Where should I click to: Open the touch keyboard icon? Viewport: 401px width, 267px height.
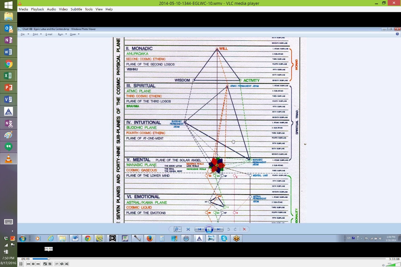tap(8, 222)
